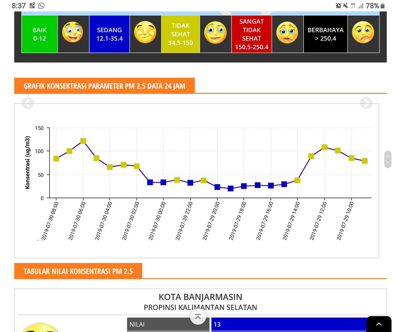Tap the sad emoji next to SANGAT TIDAK SEHAT
Screen dimensions: 396x332
tap(287, 32)
